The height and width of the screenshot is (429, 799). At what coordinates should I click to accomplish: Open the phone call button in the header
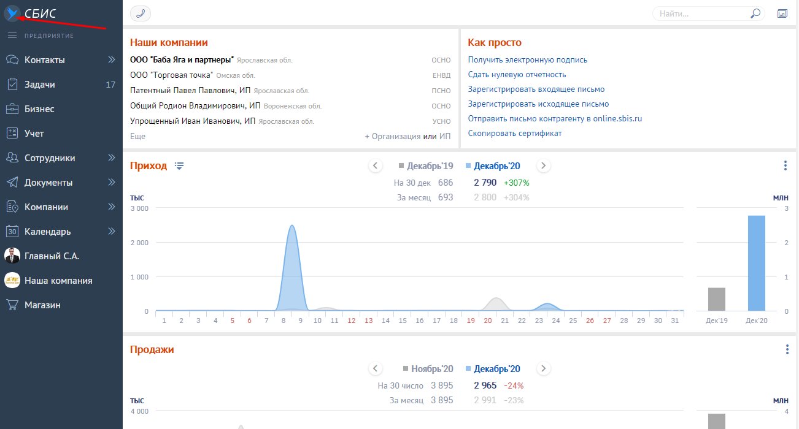pos(141,13)
